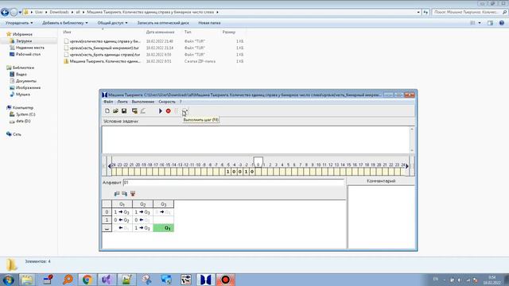The height and width of the screenshot is (286, 509).
Task: Save the Turing machine program
Action: tap(124, 111)
